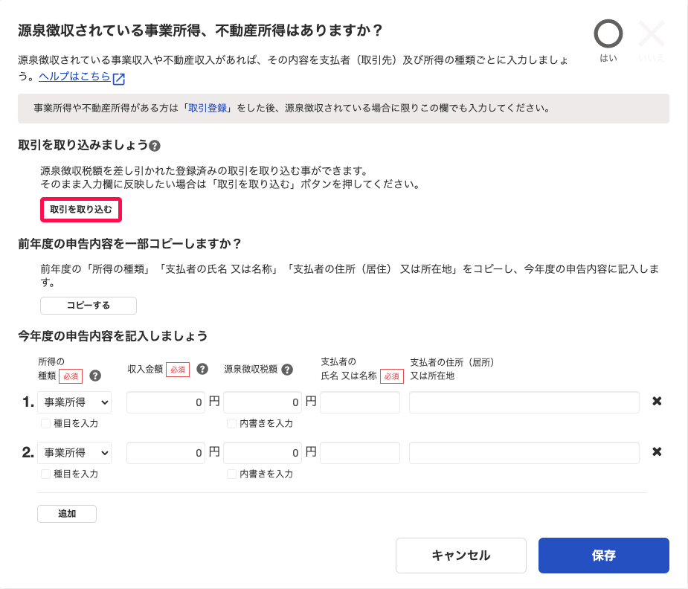688x589 pixels.
Task: Focus row 2 収入金額 amount field
Action: tap(166, 453)
